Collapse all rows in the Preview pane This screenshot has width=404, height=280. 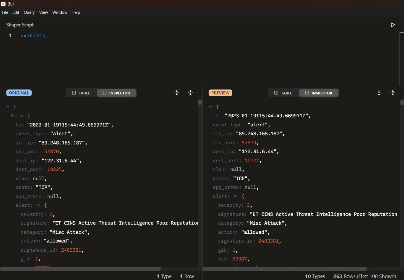(x=393, y=93)
